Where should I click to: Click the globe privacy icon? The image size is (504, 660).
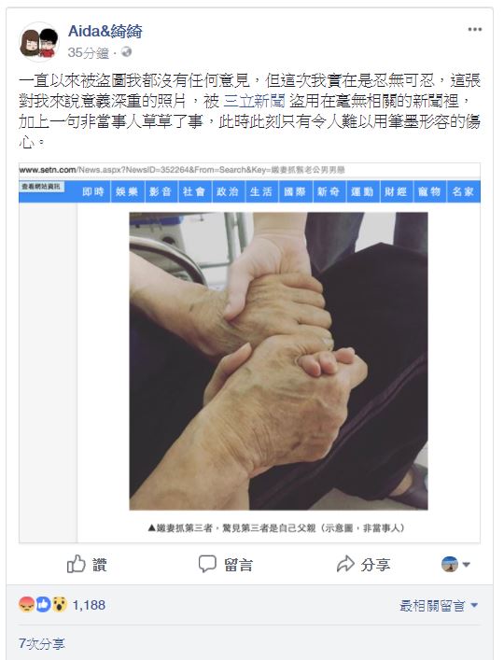(126, 52)
